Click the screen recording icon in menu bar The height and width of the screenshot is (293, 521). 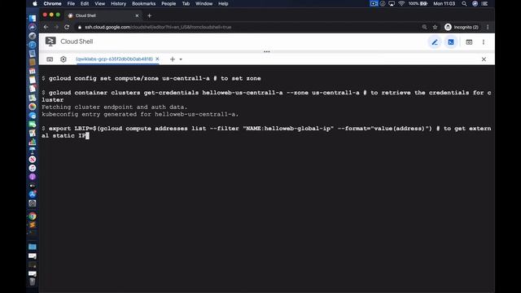[x=374, y=3]
